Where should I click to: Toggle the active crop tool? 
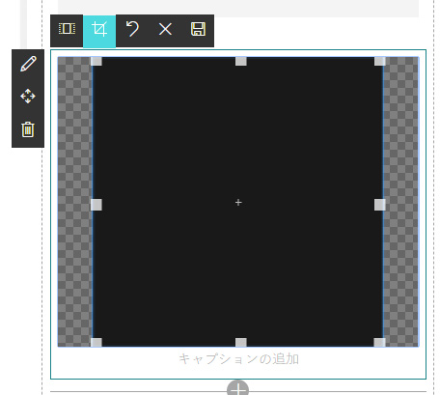click(99, 31)
